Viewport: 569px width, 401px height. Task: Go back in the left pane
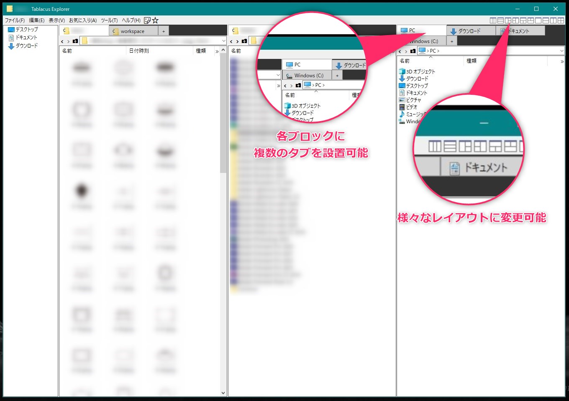(x=62, y=41)
